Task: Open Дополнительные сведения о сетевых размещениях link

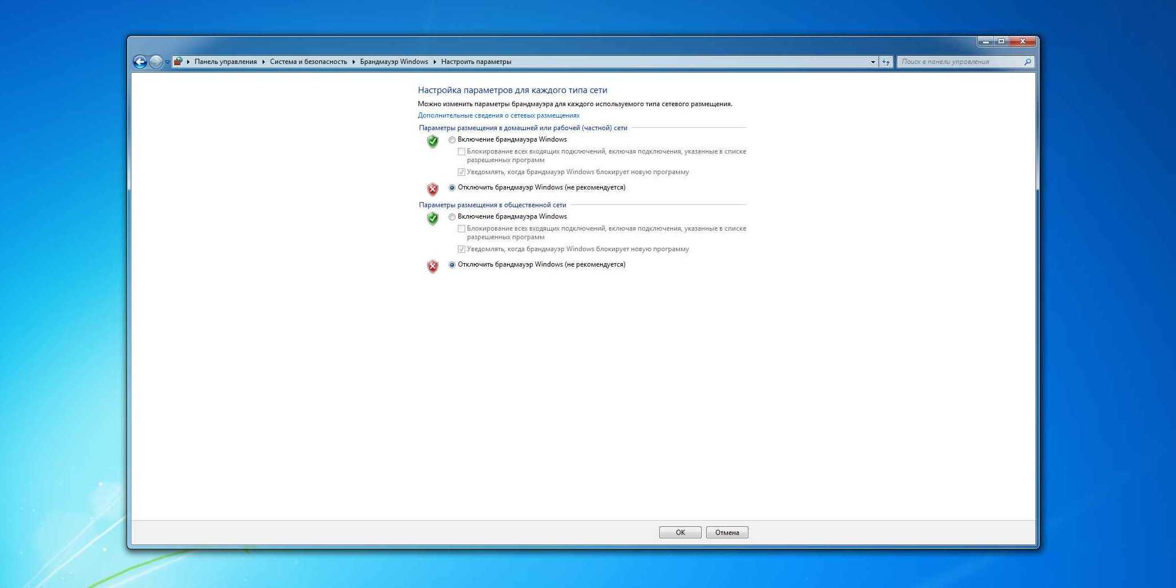Action: coord(498,115)
